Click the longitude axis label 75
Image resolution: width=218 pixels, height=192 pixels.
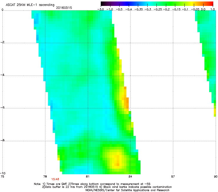2,177
